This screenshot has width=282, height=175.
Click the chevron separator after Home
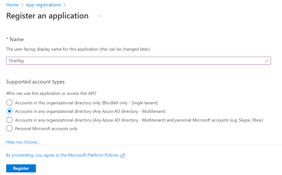coord(22,5)
